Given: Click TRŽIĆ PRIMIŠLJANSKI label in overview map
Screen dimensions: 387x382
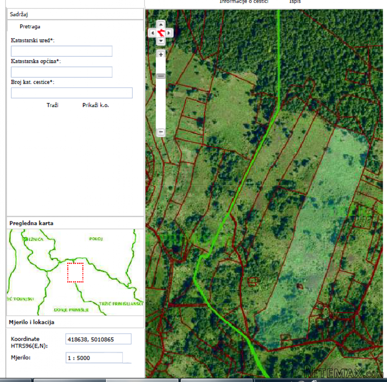Looking at the screenshot, I should click(121, 304).
